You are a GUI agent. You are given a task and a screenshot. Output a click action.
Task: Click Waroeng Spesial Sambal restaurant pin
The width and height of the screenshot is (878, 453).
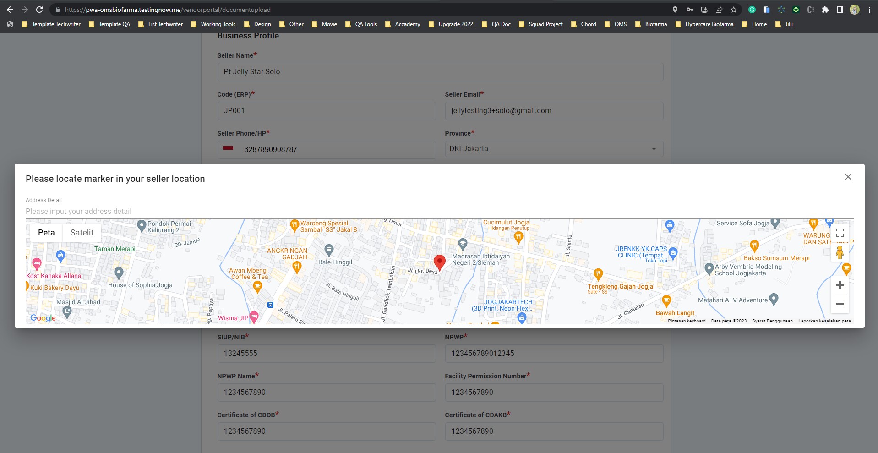[x=294, y=225]
